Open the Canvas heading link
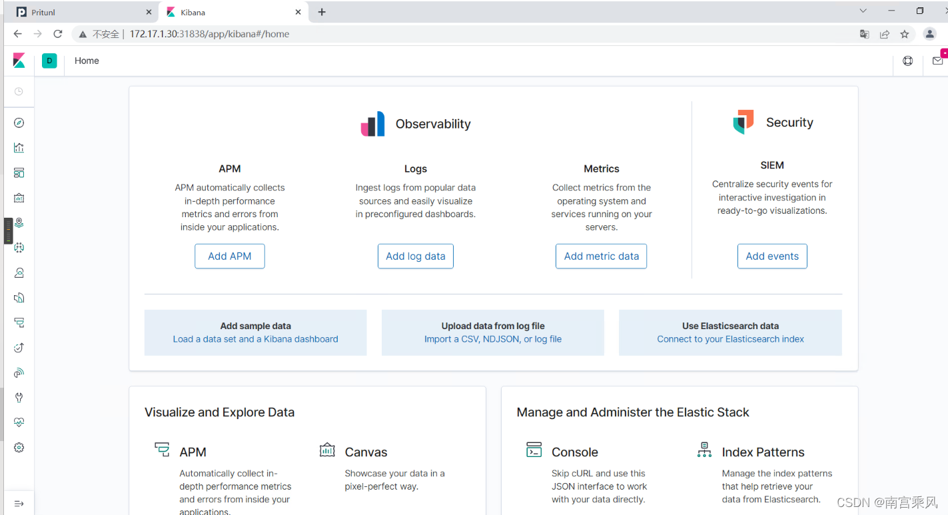The height and width of the screenshot is (515, 948). (x=366, y=452)
